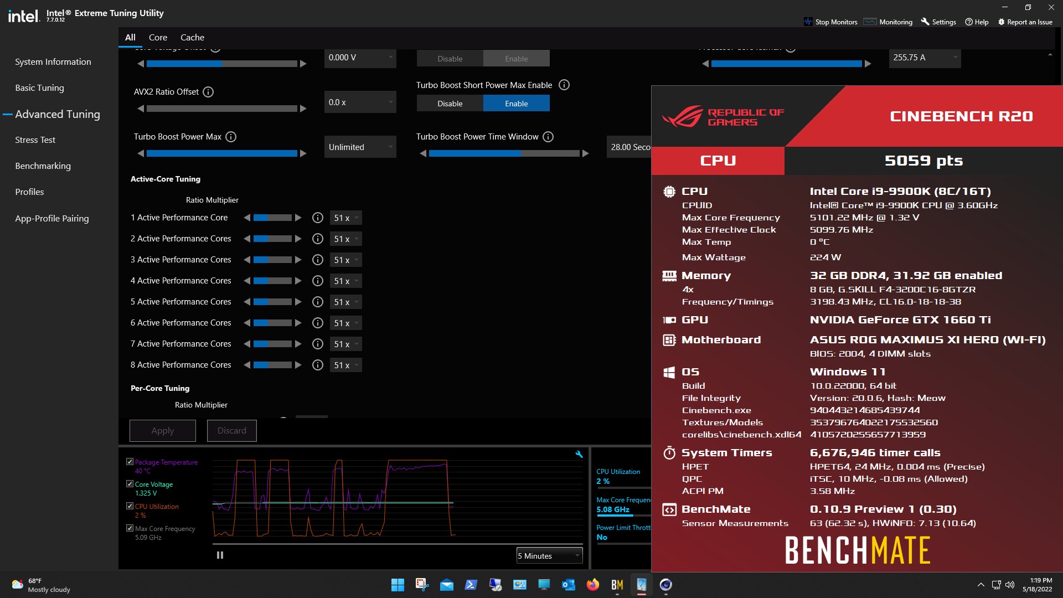The height and width of the screenshot is (598, 1063).
Task: Open System Information section
Action: [x=53, y=62]
